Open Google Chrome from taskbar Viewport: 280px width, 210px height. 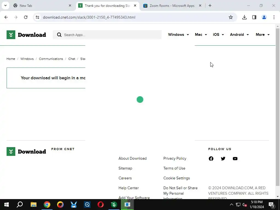47,205
